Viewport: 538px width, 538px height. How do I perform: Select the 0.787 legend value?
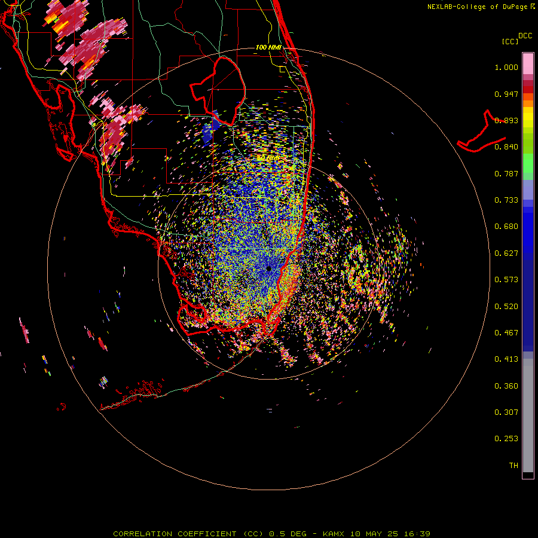click(506, 173)
